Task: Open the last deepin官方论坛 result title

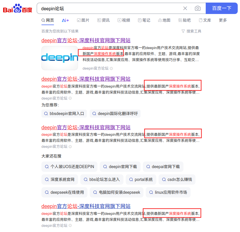Action: pyautogui.click(x=86, y=206)
